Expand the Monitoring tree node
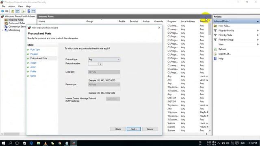The image size is (260, 146). coord(2,30)
